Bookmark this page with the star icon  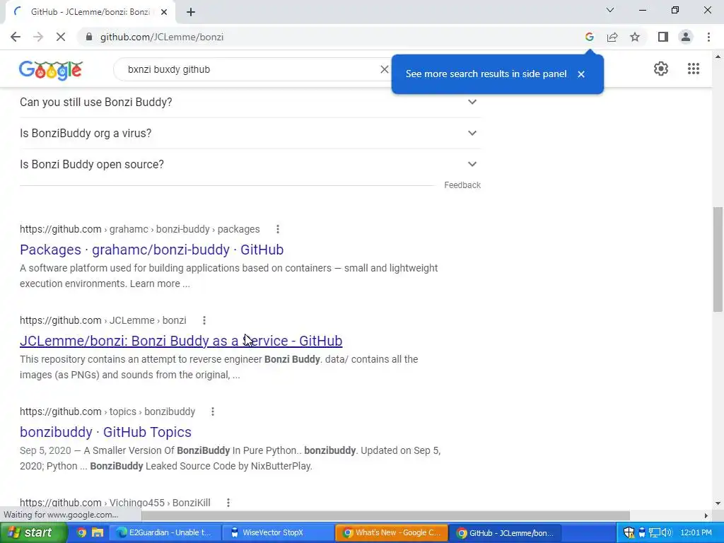click(x=635, y=37)
